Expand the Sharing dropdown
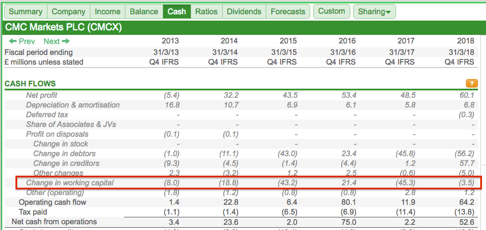Viewport: 486px width, 230px height. [x=374, y=12]
